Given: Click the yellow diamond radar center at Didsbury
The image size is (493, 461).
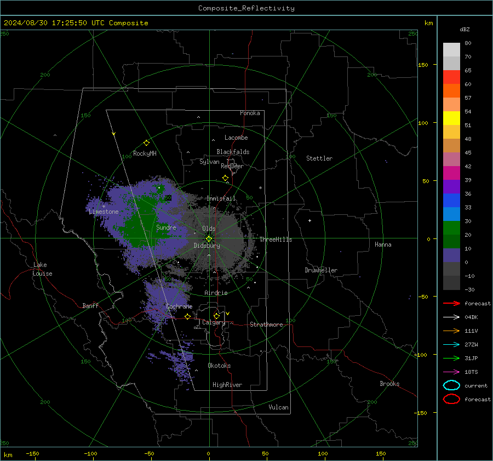Looking at the screenshot, I should click(209, 238).
